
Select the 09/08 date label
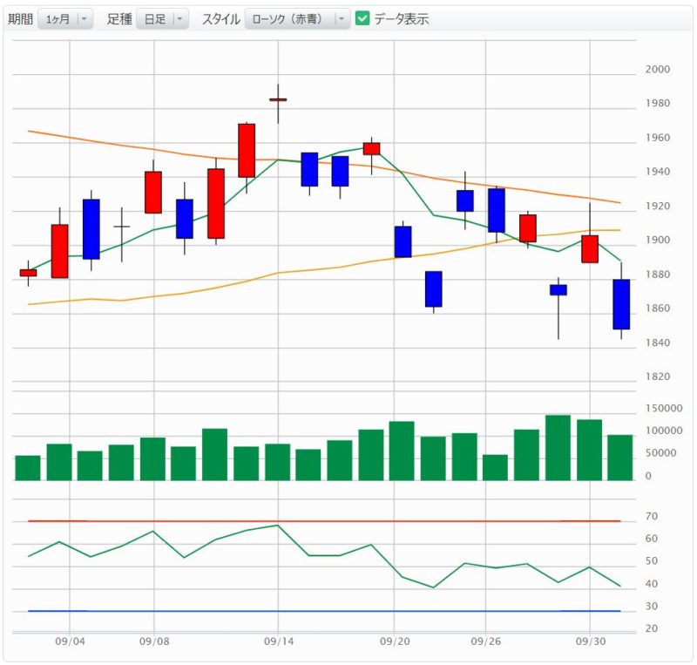click(154, 641)
